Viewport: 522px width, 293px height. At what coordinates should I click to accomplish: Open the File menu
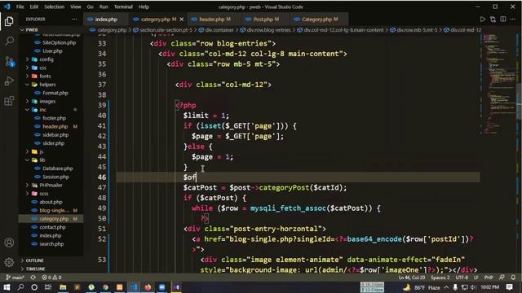click(20, 7)
